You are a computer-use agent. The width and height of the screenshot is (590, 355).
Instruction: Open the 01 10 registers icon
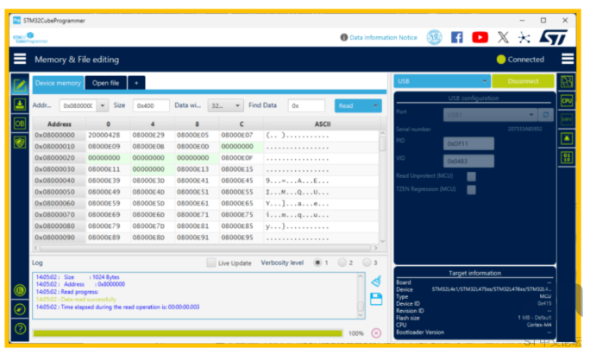click(x=567, y=157)
